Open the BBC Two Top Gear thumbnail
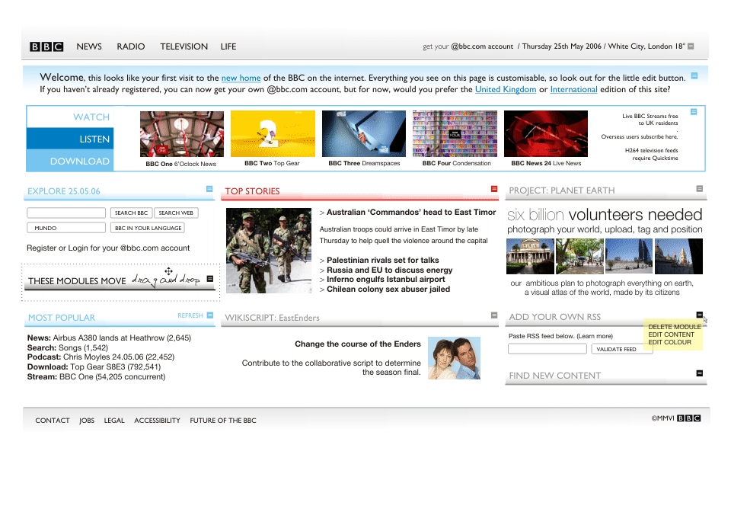731x512 pixels. (x=273, y=134)
